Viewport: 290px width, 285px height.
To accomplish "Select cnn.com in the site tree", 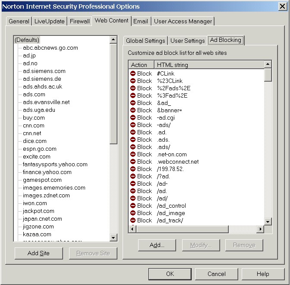I will click(x=34, y=126).
